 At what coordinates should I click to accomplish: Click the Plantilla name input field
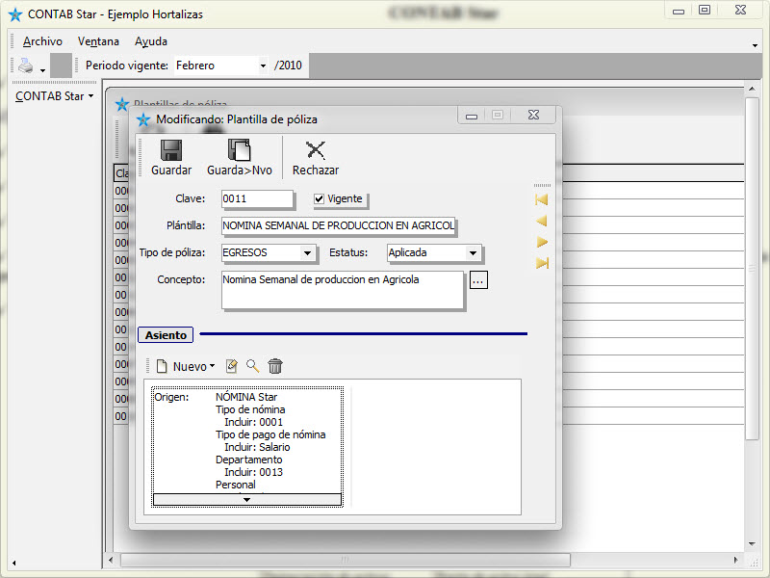click(338, 225)
